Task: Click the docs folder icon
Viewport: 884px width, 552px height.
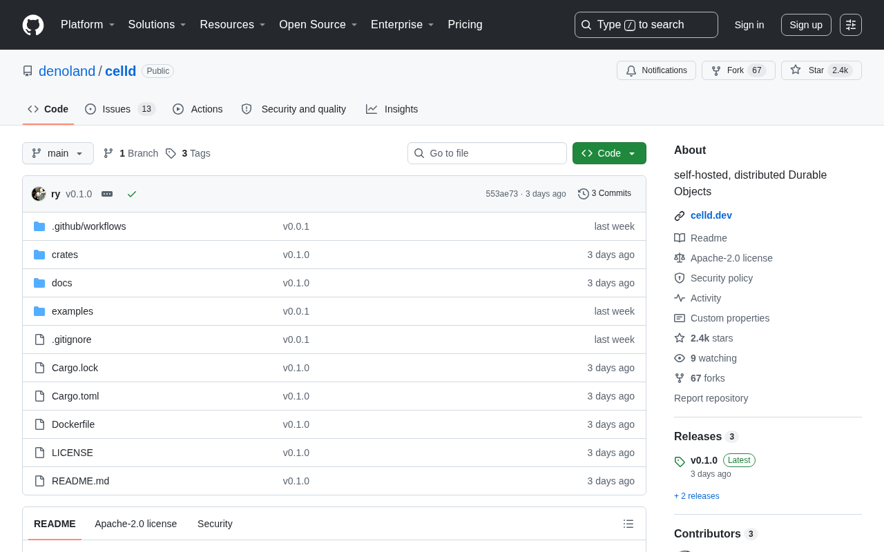Action: 39,283
